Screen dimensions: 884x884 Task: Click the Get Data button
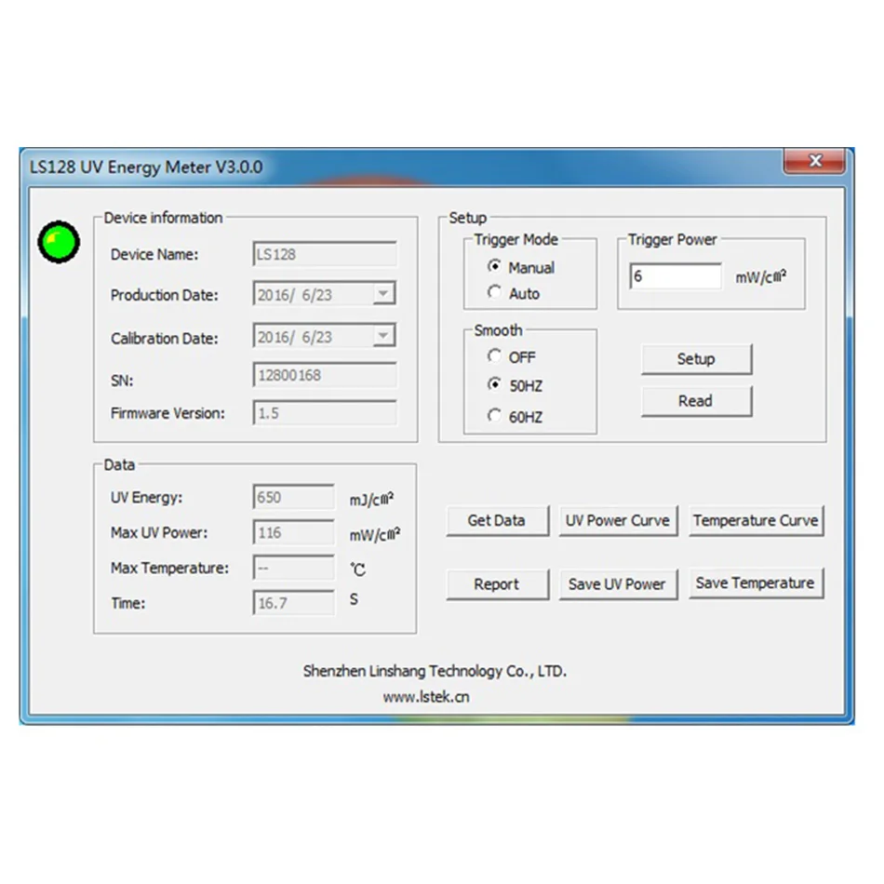point(497,520)
